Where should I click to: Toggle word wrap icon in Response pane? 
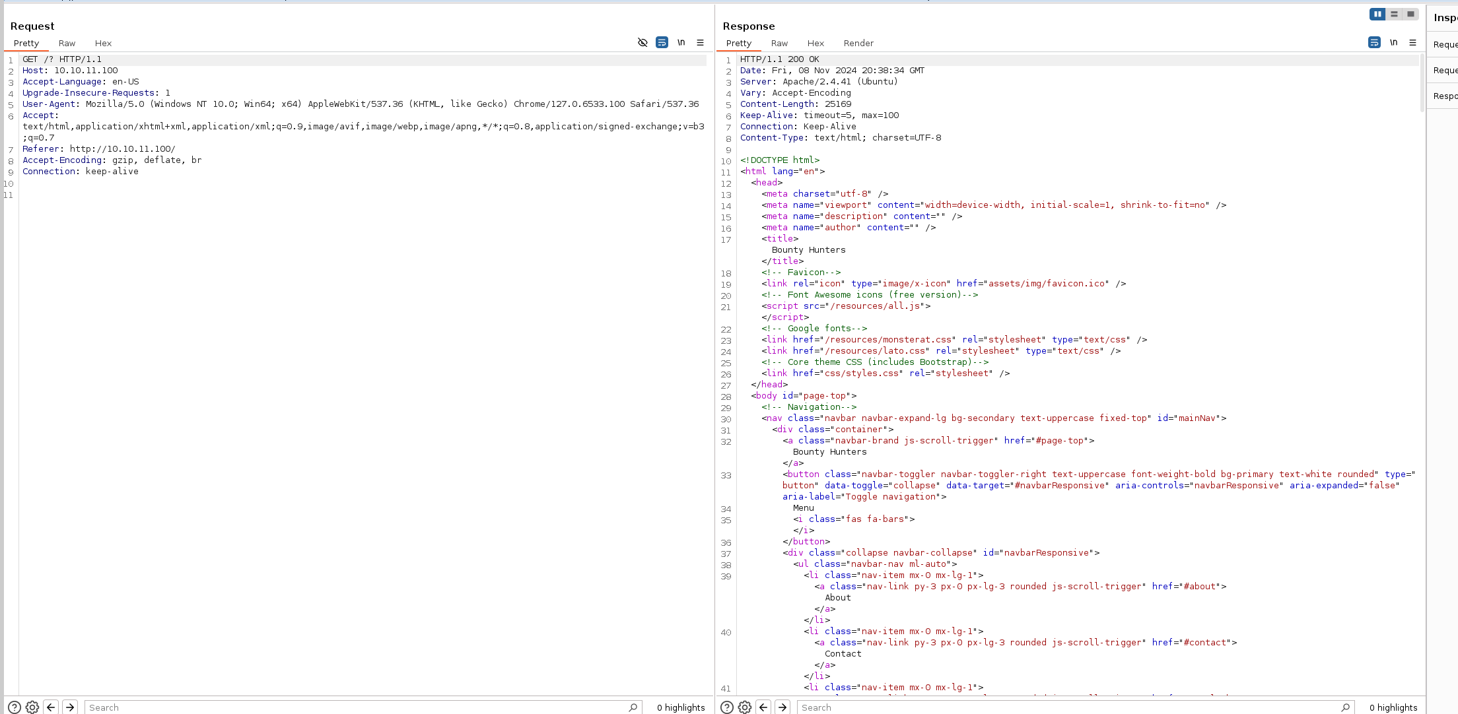[x=1374, y=42]
